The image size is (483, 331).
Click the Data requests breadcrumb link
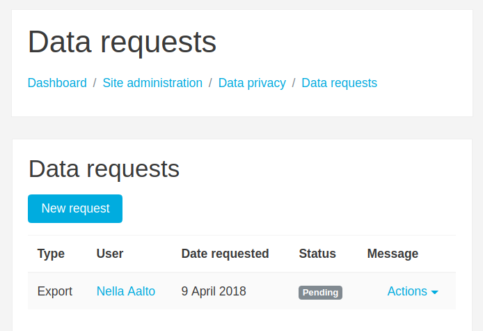pos(339,83)
